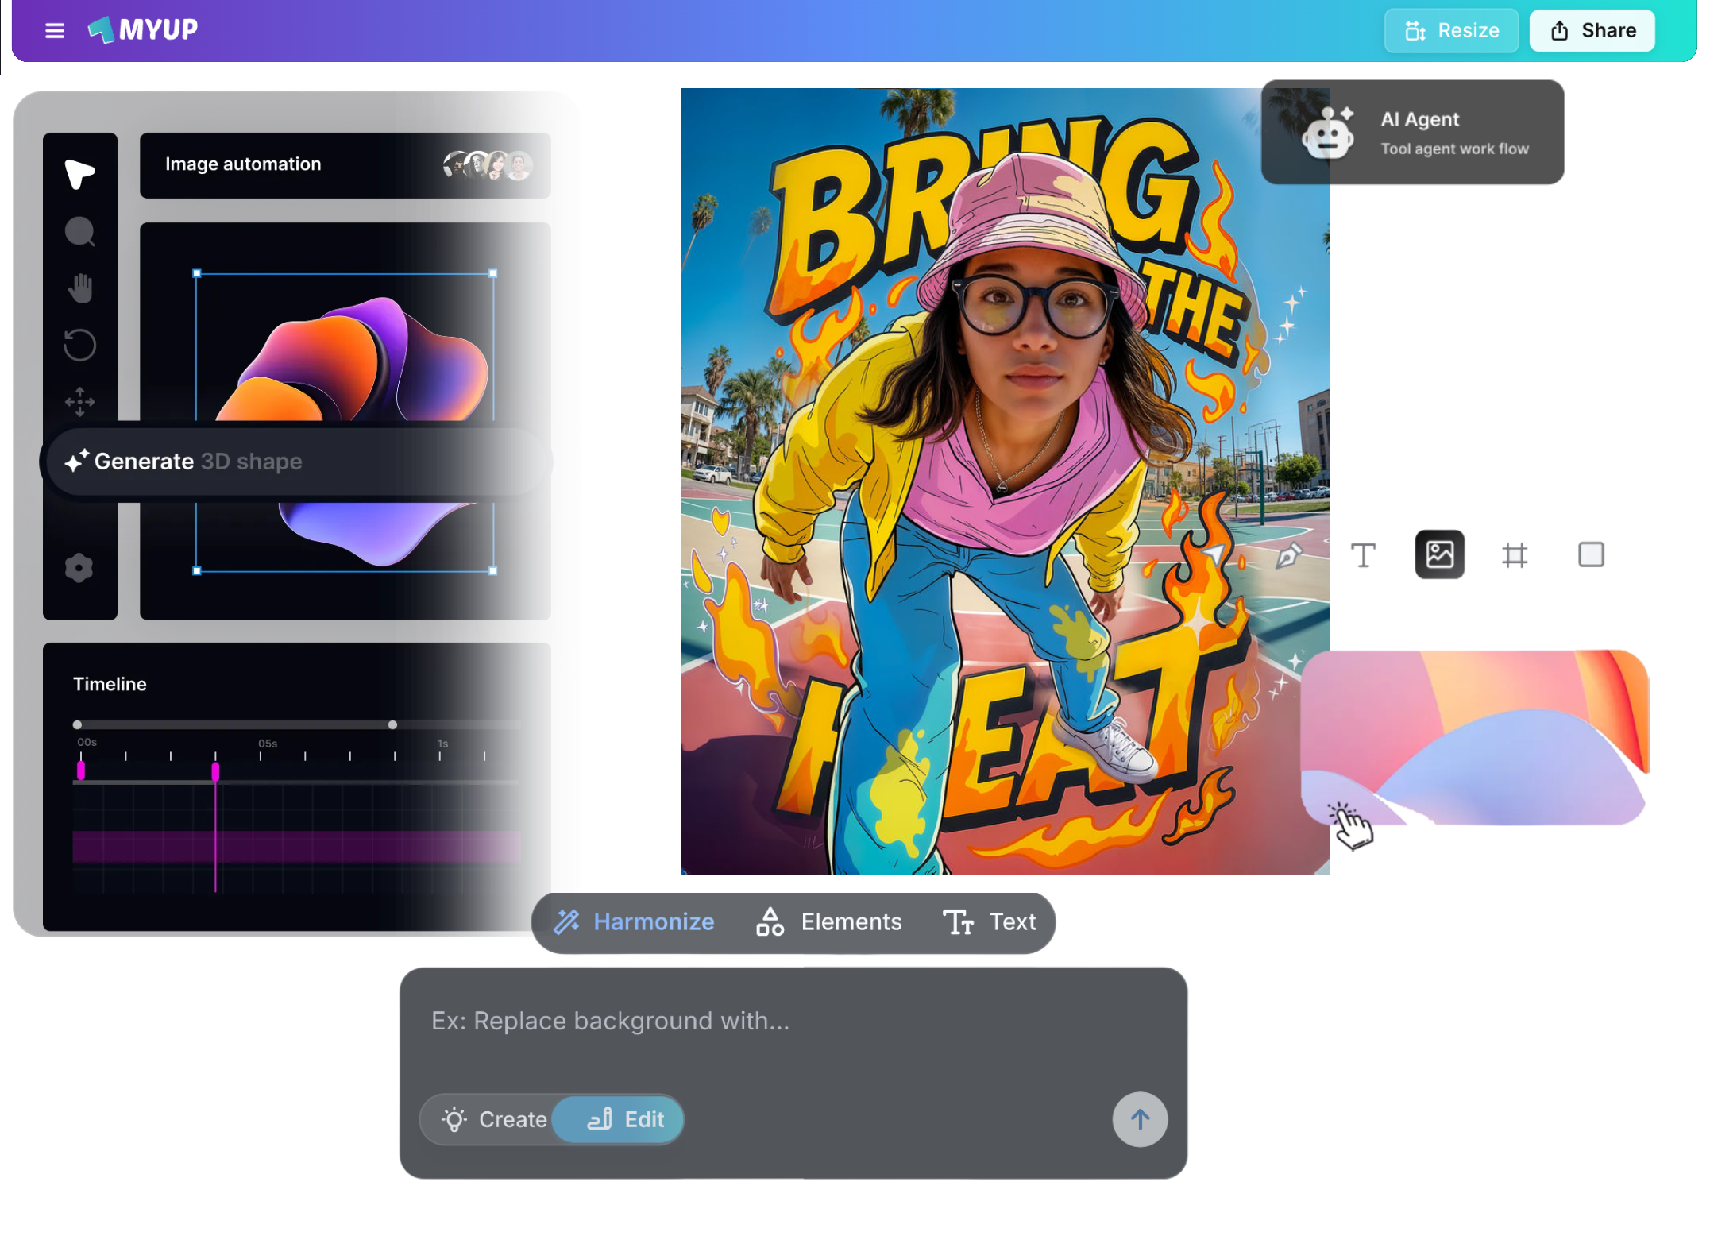
Task: Switch prompt mode to Edit
Action: coord(625,1119)
